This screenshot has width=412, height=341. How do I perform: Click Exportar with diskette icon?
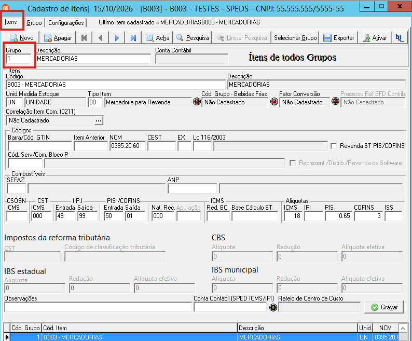pyautogui.click(x=339, y=38)
